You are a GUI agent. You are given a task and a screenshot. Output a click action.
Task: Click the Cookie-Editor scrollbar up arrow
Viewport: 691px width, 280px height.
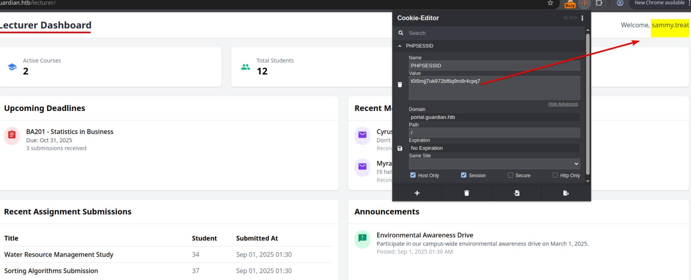pos(588,30)
